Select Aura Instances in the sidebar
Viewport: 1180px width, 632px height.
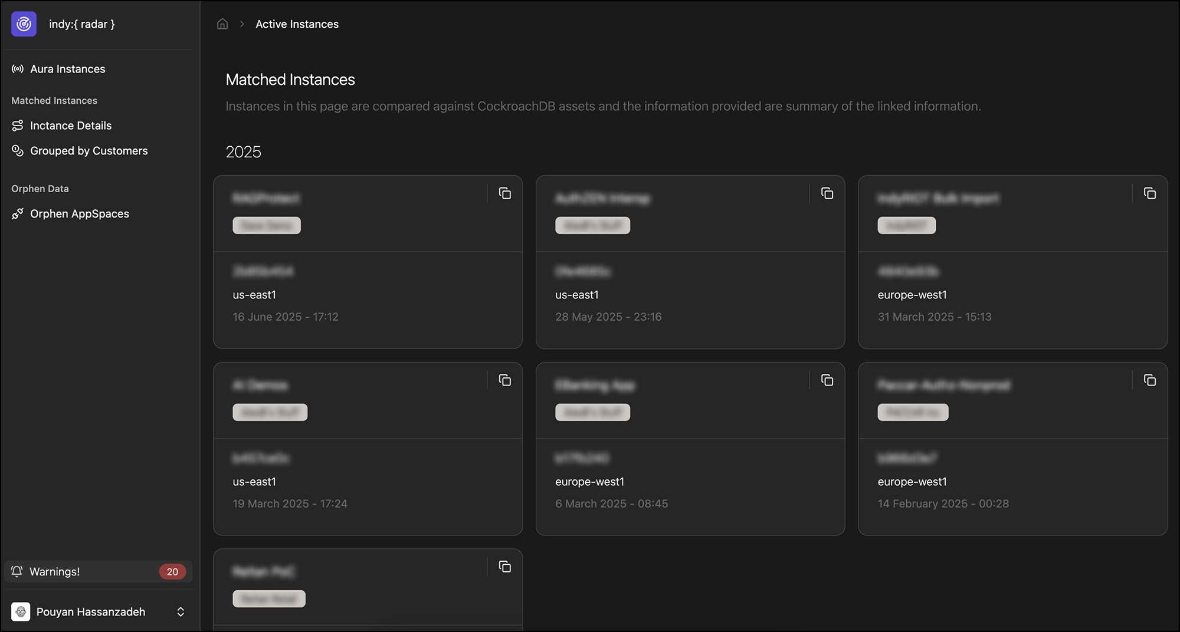pos(67,69)
